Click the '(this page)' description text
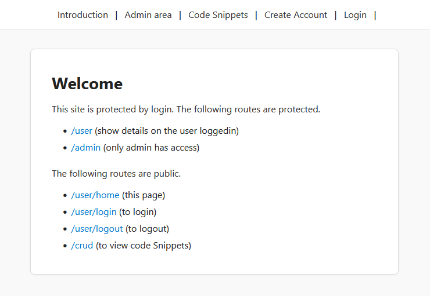 144,195
